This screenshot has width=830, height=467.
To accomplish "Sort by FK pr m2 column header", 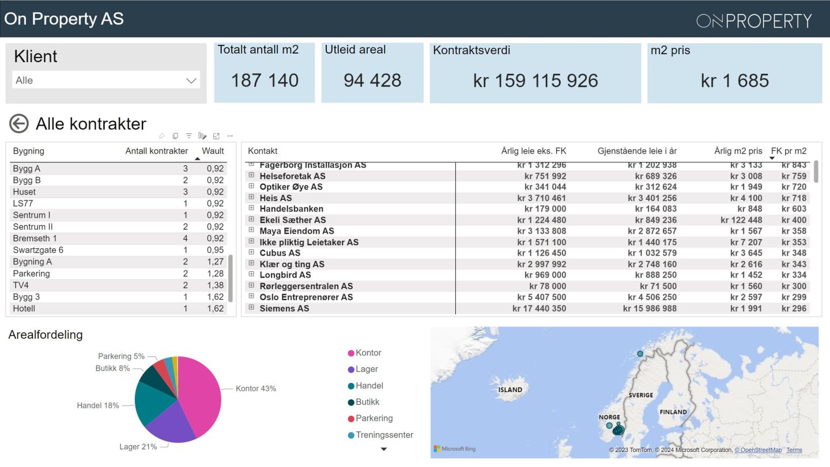I will 788,151.
